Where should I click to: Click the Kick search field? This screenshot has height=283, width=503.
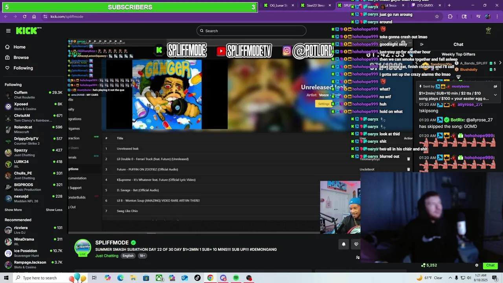tap(251, 31)
